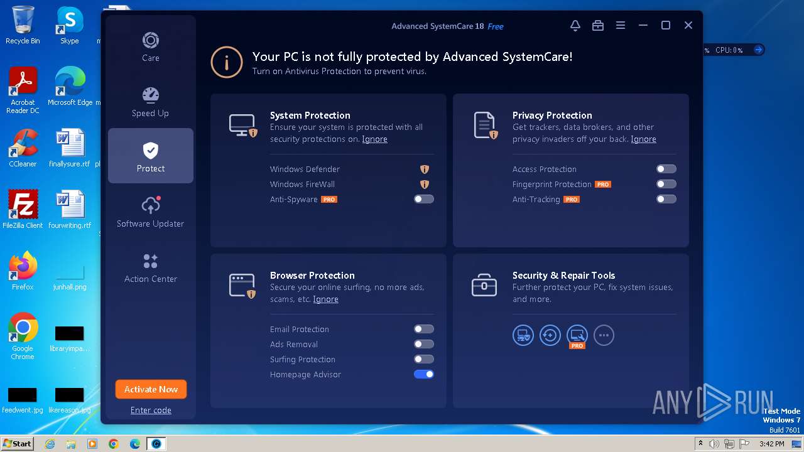Click the taskbar volume speaker icon
This screenshot has width=804, height=452.
pos(714,444)
